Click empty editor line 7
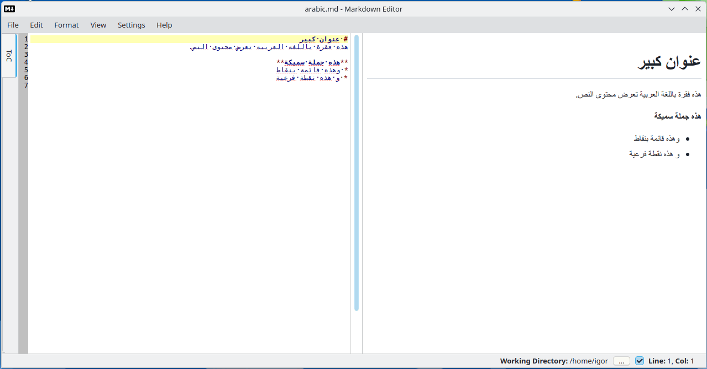This screenshot has height=369, width=707. coord(188,85)
